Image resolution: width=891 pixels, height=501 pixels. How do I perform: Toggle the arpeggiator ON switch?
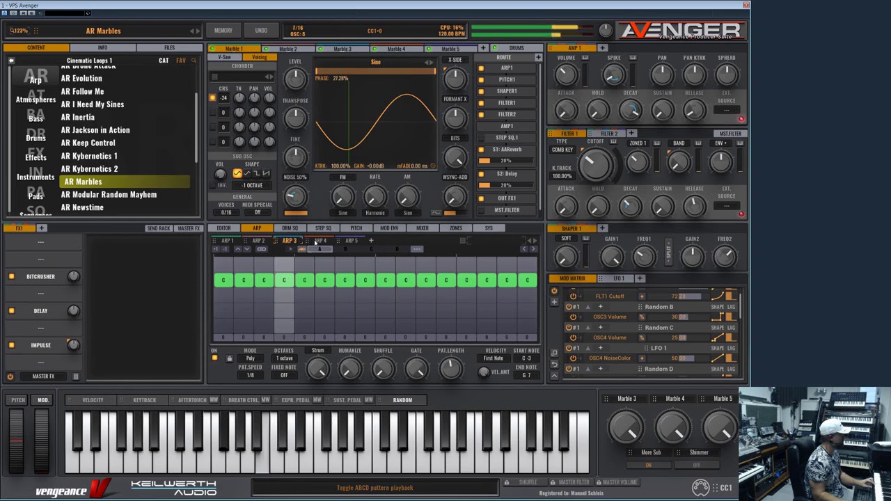(214, 359)
